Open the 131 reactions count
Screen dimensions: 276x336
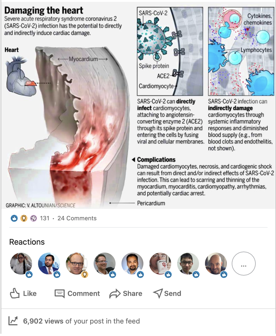tap(45, 218)
